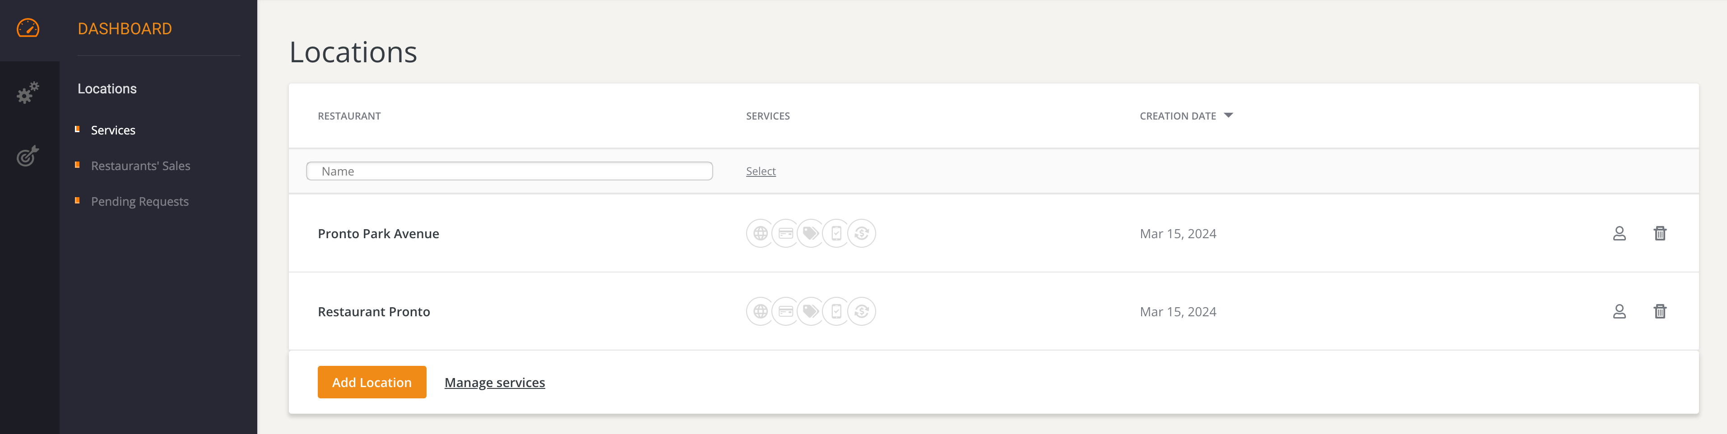Click the gears settings sidebar icon
Image resolution: width=1727 pixels, height=434 pixels.
pyautogui.click(x=28, y=92)
